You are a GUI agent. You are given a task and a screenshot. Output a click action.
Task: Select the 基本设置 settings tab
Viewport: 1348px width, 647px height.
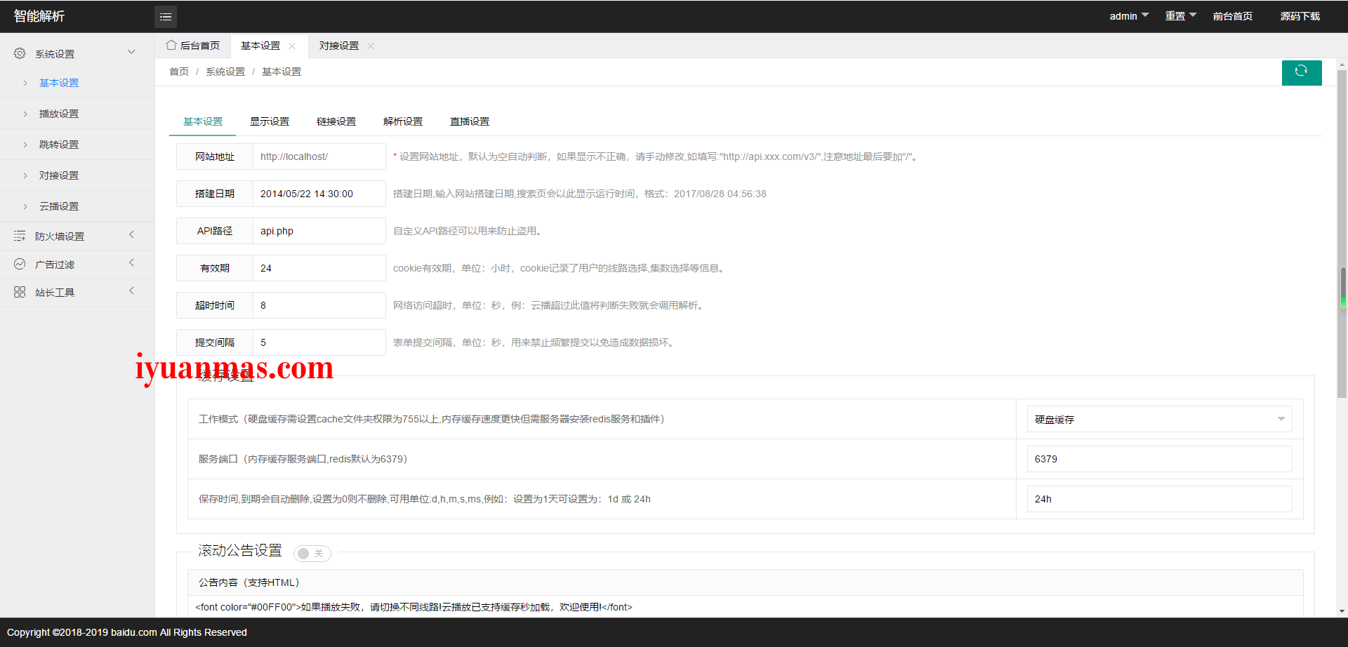pos(203,121)
